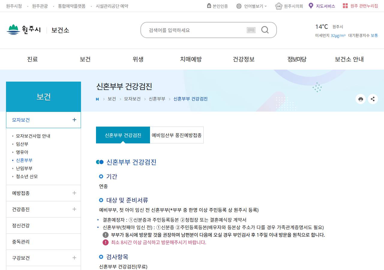Click the search magnifier icon
The height and width of the screenshot is (270, 384).
[x=265, y=30]
